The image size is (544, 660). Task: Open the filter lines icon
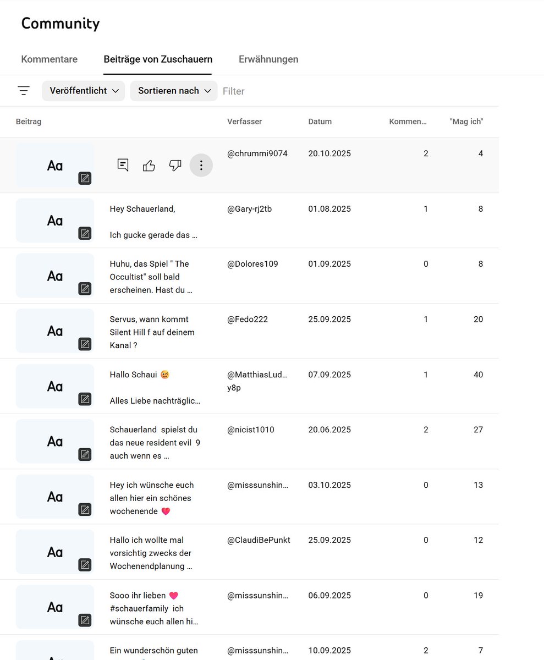pyautogui.click(x=24, y=91)
